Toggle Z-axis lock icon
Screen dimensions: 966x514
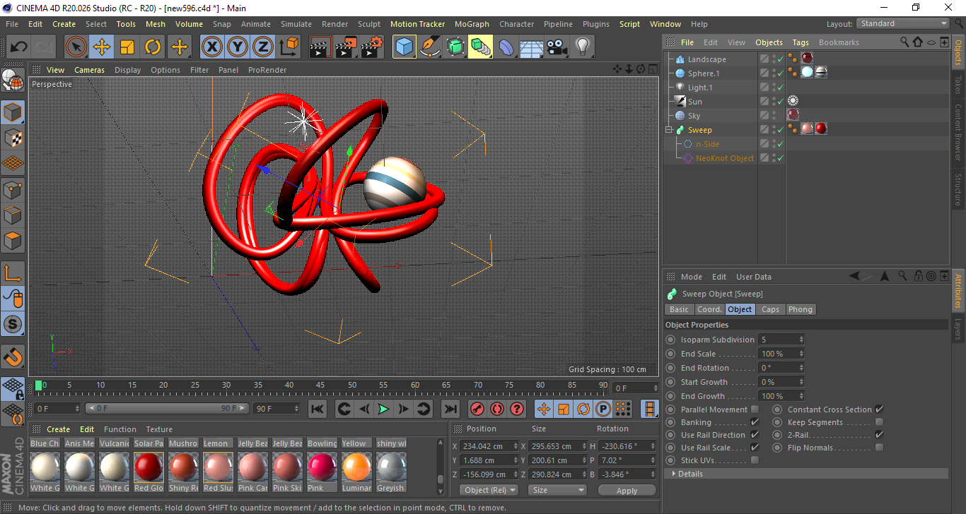coord(263,47)
